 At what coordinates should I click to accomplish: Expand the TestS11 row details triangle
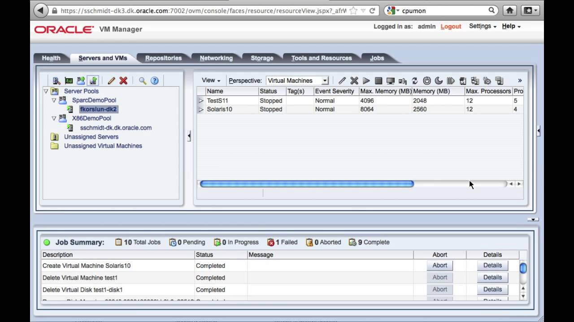(x=201, y=101)
